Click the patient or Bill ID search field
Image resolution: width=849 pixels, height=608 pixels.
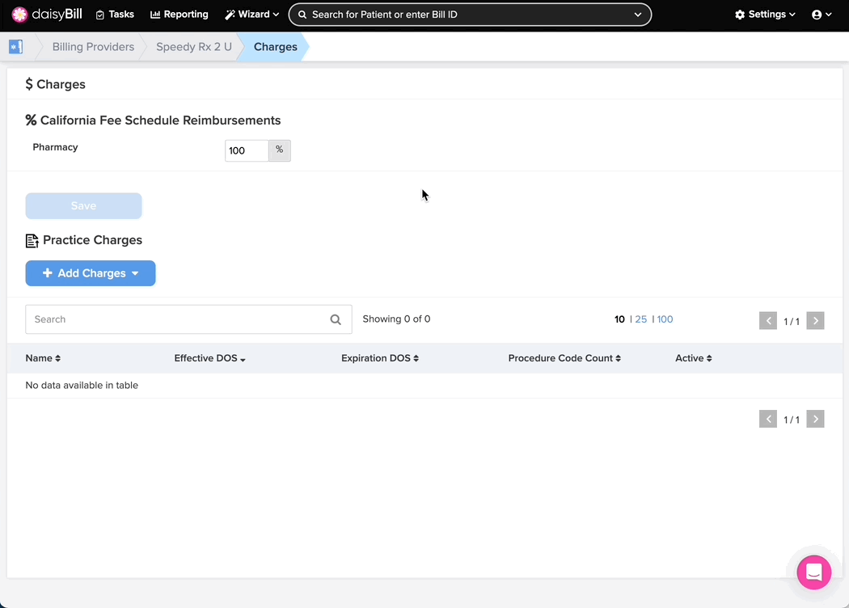pyautogui.click(x=470, y=15)
